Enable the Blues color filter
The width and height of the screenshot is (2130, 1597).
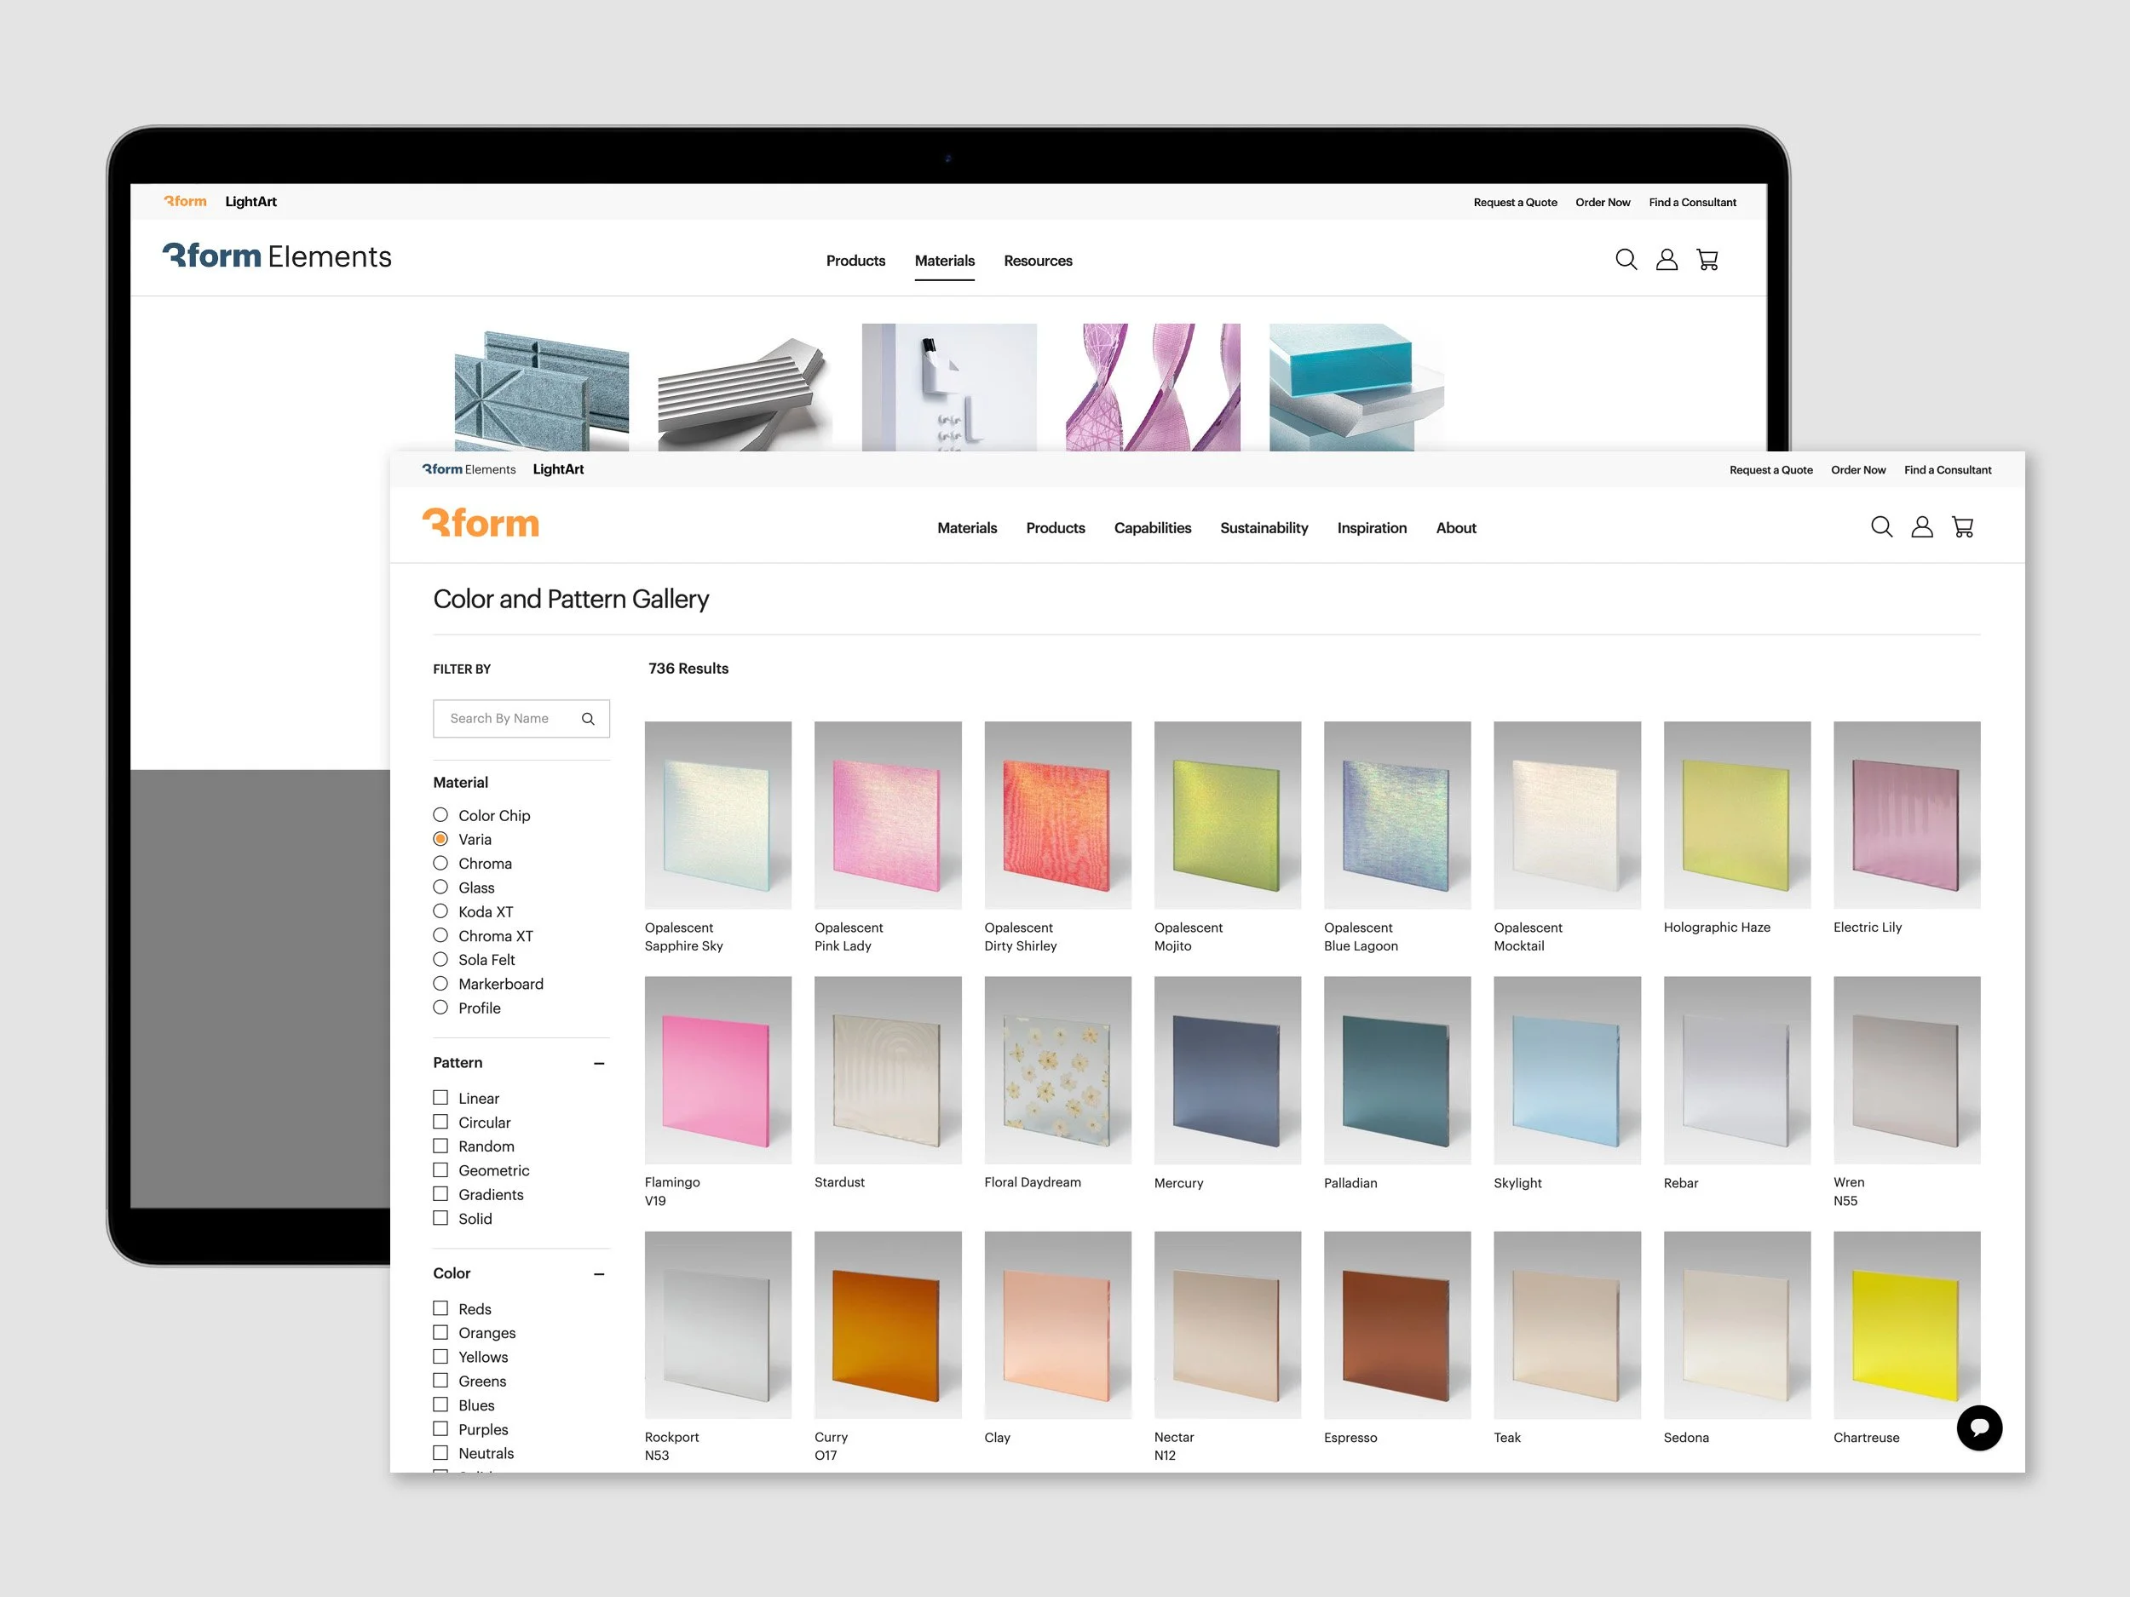(440, 1405)
